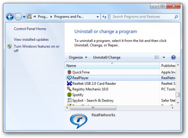Click Uninstall/Change in the toolbar

coord(107,57)
